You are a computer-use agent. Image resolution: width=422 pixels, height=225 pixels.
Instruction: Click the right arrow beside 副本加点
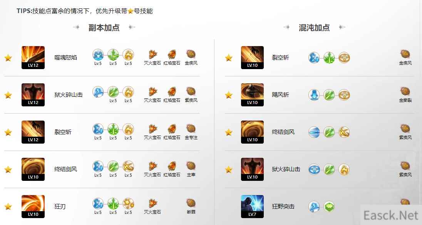tap(132, 27)
